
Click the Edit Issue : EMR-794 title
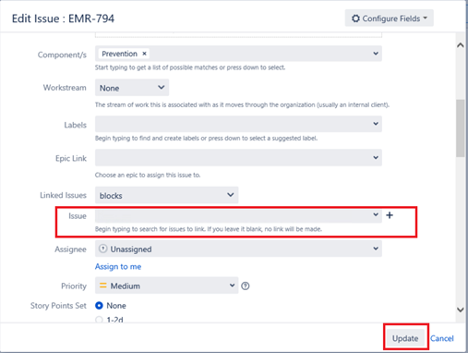[63, 18]
